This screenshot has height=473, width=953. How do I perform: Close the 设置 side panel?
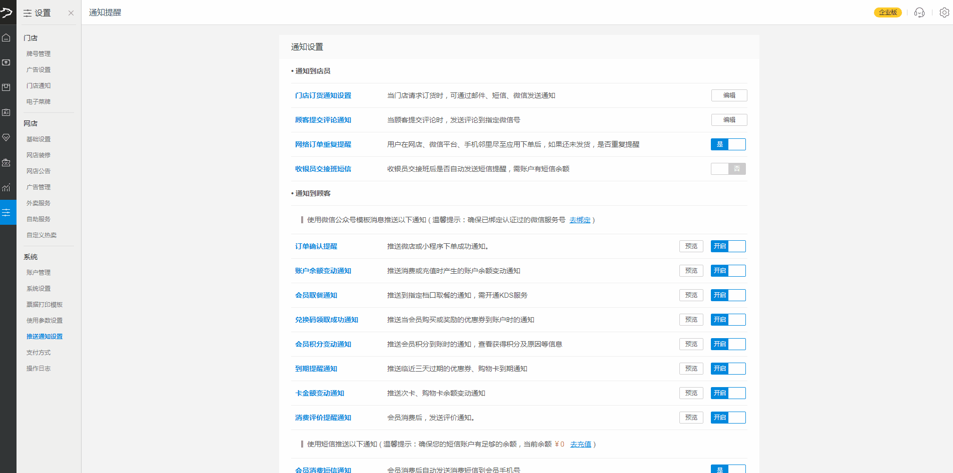click(x=71, y=13)
